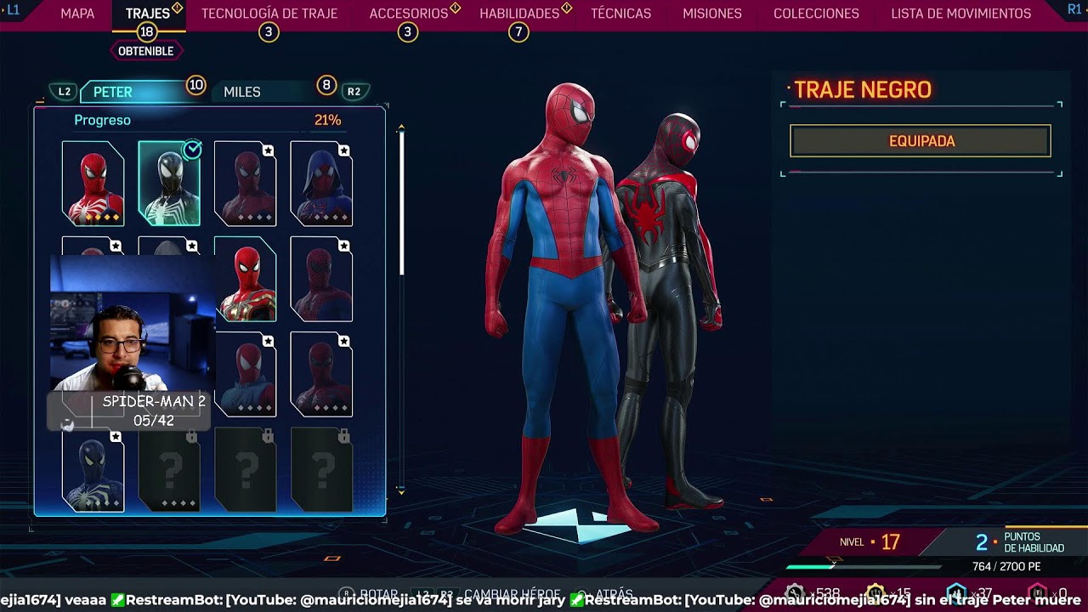Click lock icon on last mystery suit
This screenshot has height=612, width=1088.
click(343, 436)
